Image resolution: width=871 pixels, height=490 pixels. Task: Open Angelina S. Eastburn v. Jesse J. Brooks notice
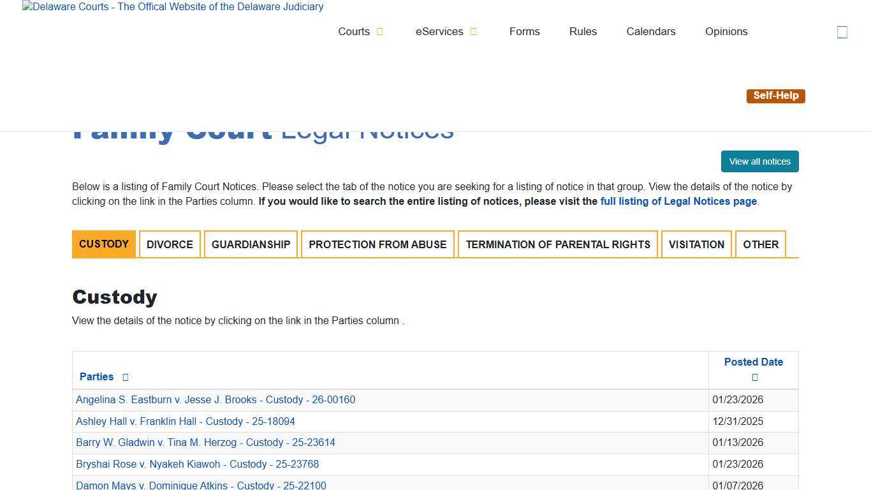[216, 400]
